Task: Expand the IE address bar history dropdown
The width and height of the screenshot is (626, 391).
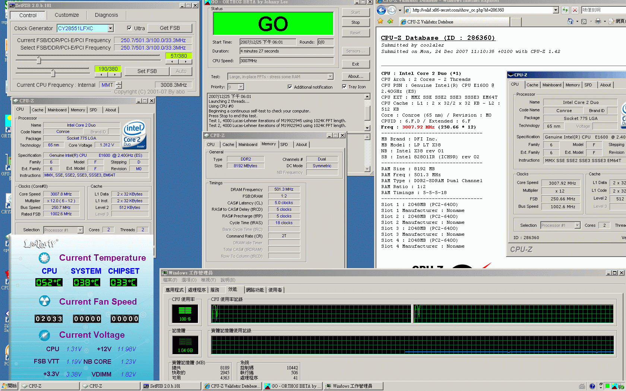Action: click(x=556, y=10)
